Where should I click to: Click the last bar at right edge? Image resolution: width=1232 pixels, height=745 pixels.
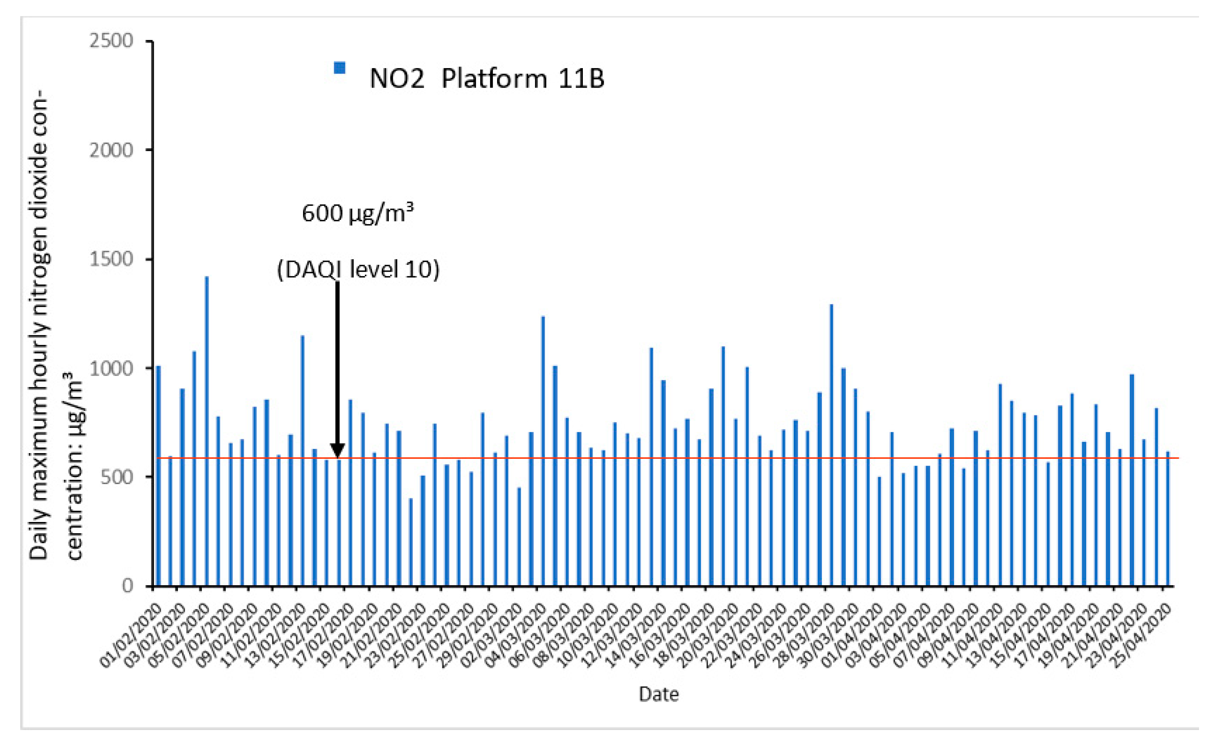1168,519
